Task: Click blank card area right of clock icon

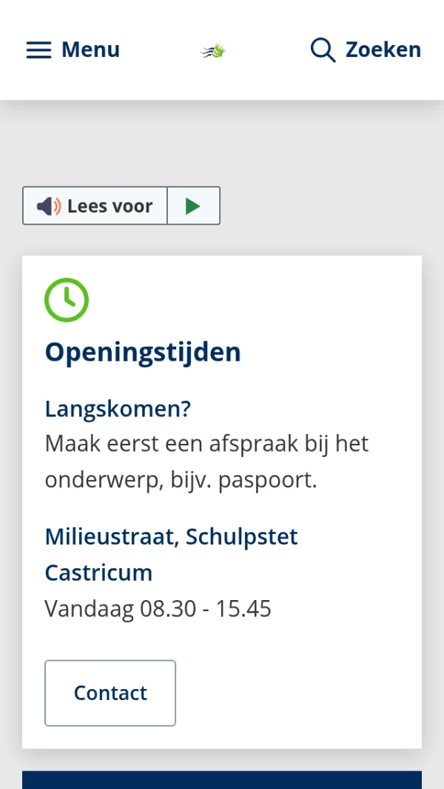Action: tap(259, 300)
